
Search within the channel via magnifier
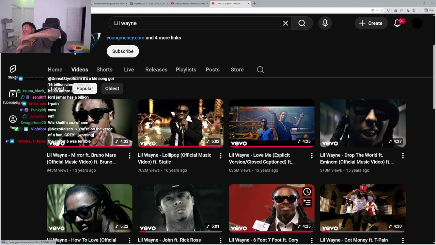coord(260,69)
